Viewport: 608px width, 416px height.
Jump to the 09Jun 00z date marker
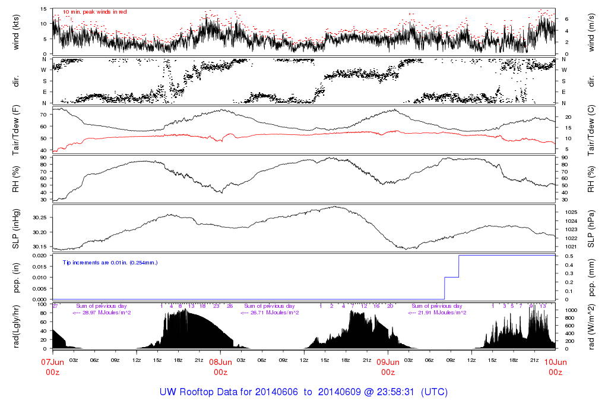pos(388,366)
